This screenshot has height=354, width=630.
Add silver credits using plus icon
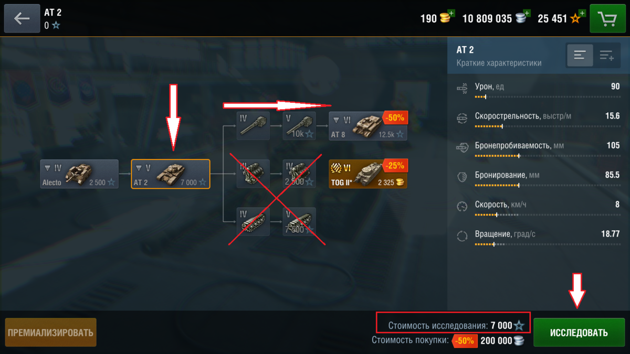tap(527, 13)
